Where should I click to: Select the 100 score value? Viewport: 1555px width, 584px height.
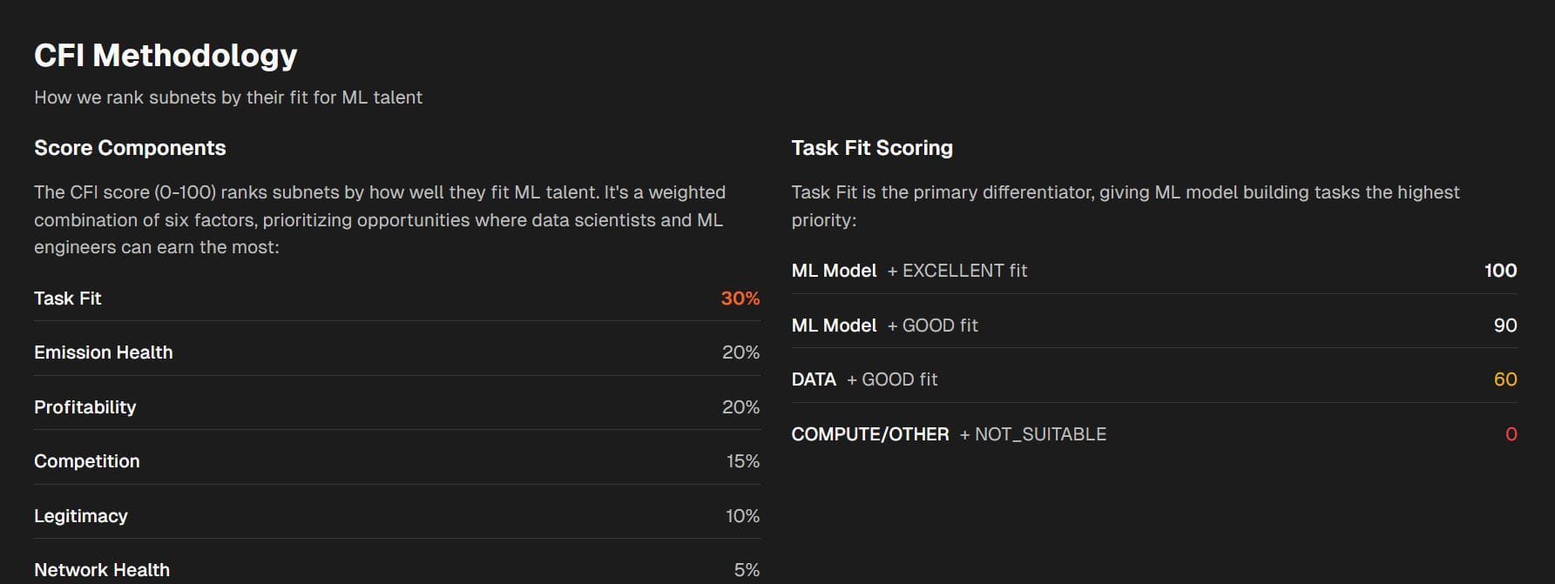point(1500,271)
